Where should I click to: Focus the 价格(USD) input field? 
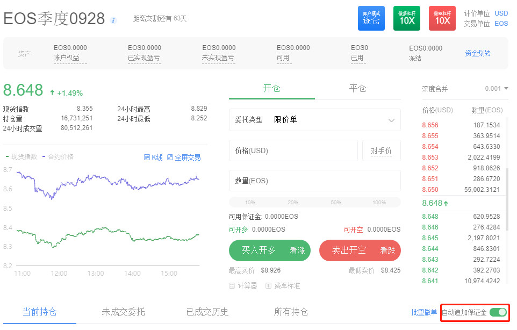click(x=293, y=150)
